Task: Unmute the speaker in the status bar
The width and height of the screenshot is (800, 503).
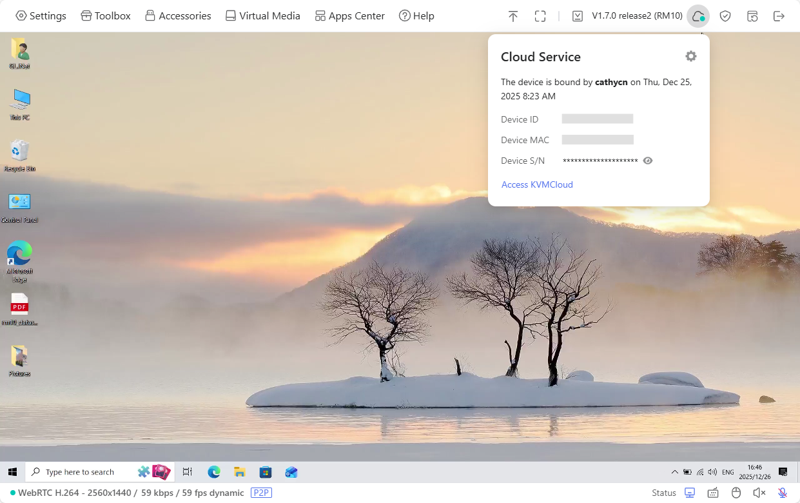Action: [759, 492]
